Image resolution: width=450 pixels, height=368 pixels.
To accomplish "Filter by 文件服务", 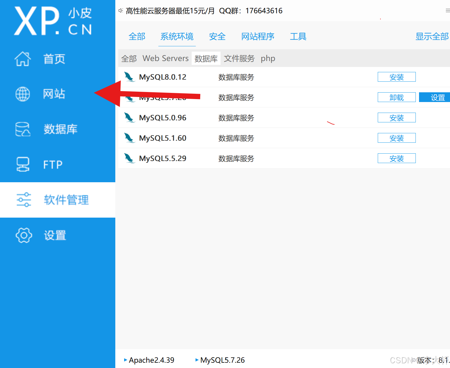I will click(x=239, y=58).
